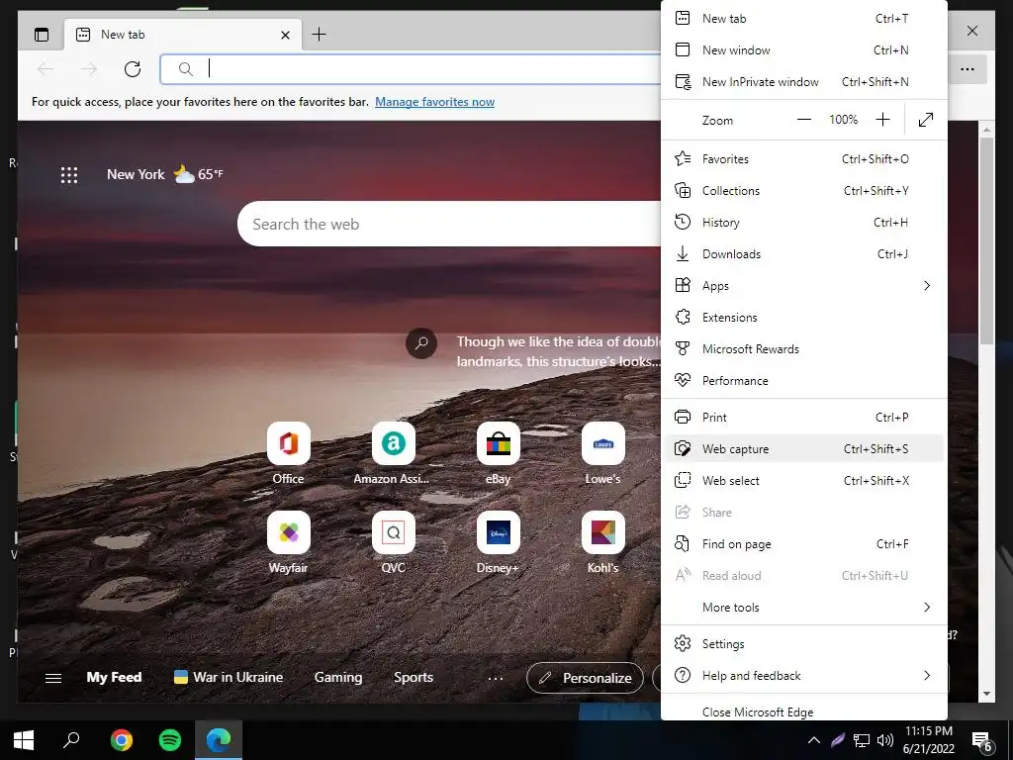Choose Close Microsoft Edge
The width and height of the screenshot is (1013, 760).
(x=803, y=712)
